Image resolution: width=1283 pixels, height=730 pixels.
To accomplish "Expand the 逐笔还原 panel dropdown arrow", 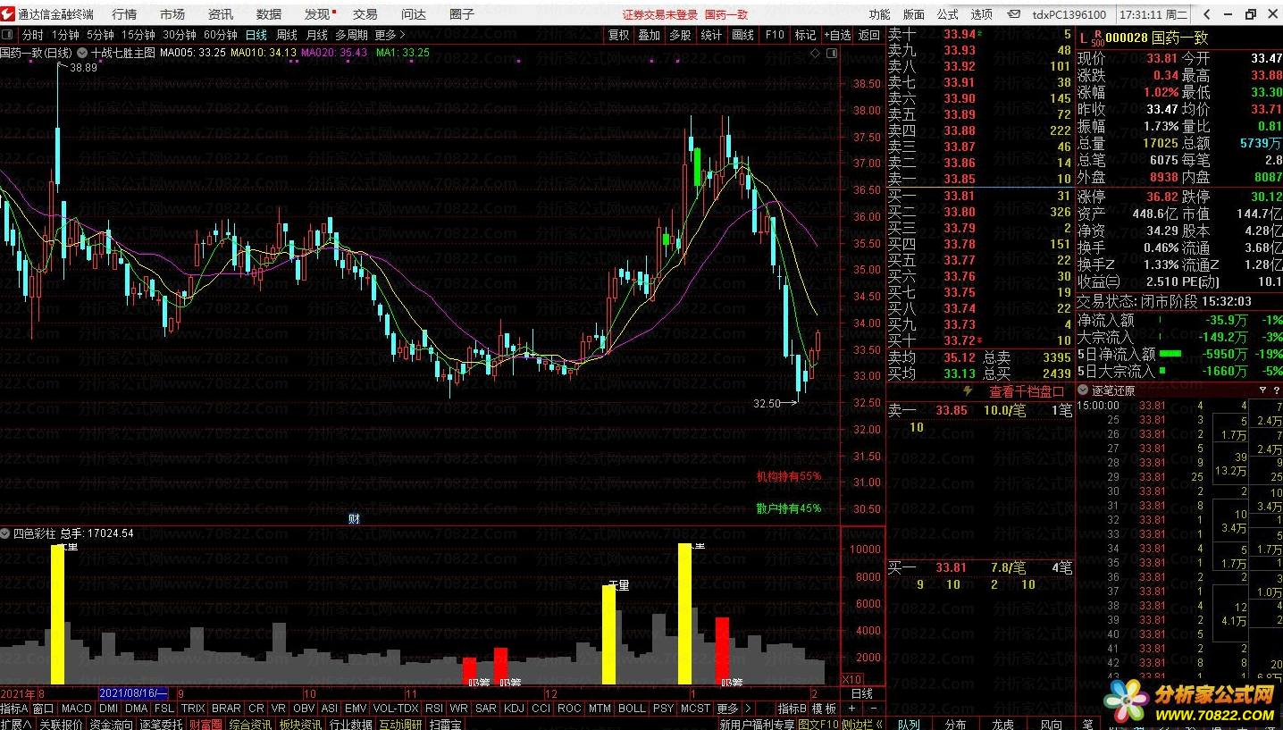I will (1084, 390).
